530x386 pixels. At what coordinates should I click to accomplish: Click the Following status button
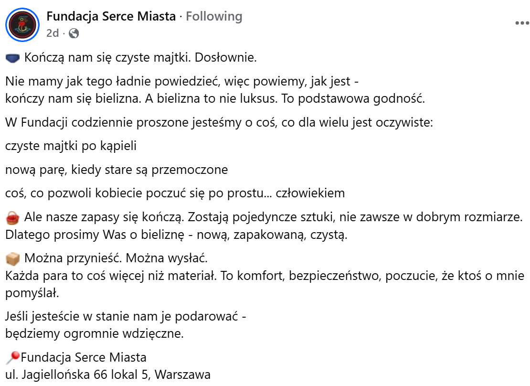(x=214, y=16)
